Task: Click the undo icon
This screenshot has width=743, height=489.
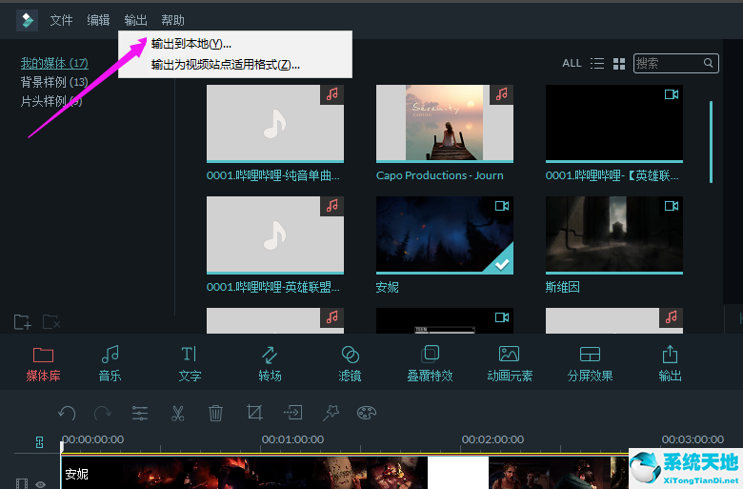Action: click(67, 413)
